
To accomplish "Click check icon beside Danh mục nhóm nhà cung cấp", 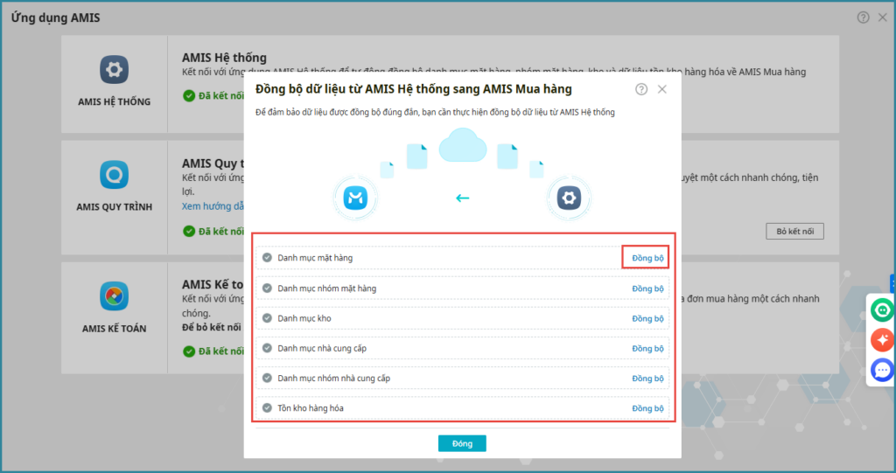I will point(267,378).
